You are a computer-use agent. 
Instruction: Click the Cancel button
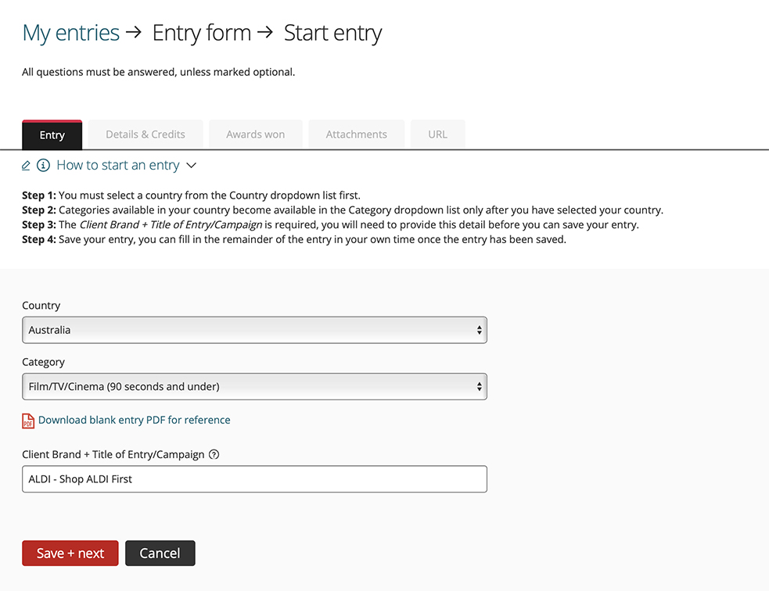pos(160,553)
